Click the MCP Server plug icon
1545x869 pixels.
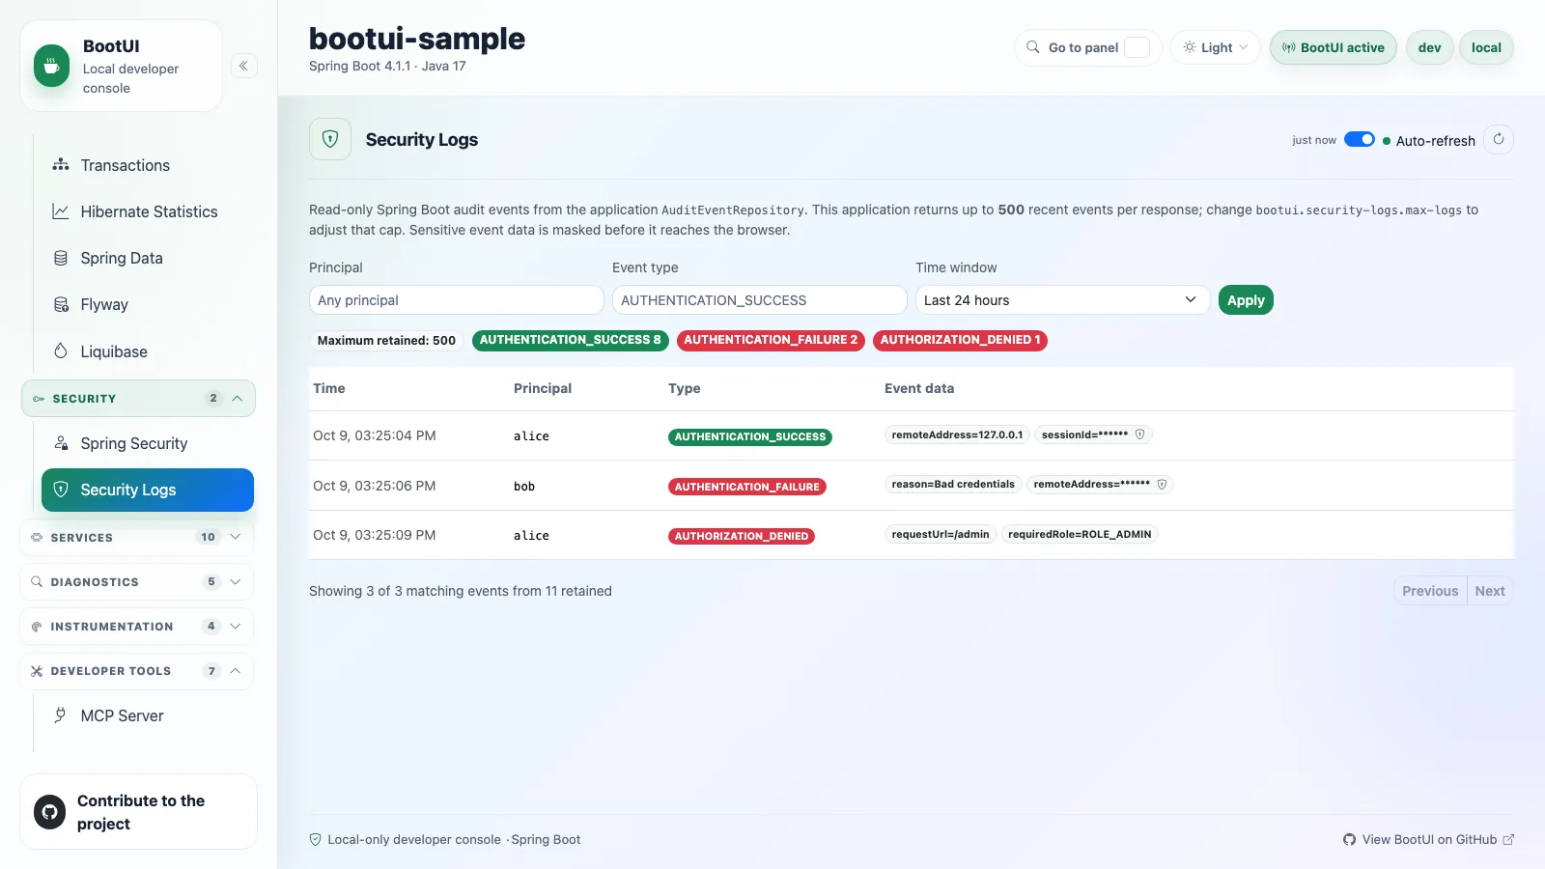[x=61, y=715]
